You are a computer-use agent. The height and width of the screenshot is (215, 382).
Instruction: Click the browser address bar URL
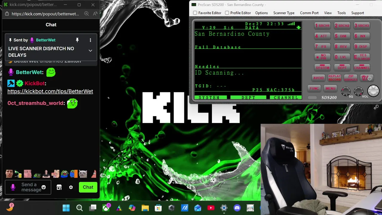(x=45, y=14)
